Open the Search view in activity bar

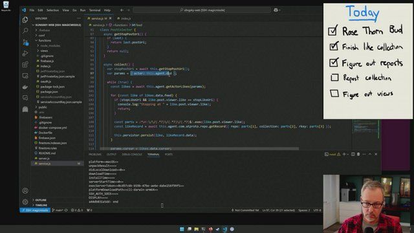[25, 30]
